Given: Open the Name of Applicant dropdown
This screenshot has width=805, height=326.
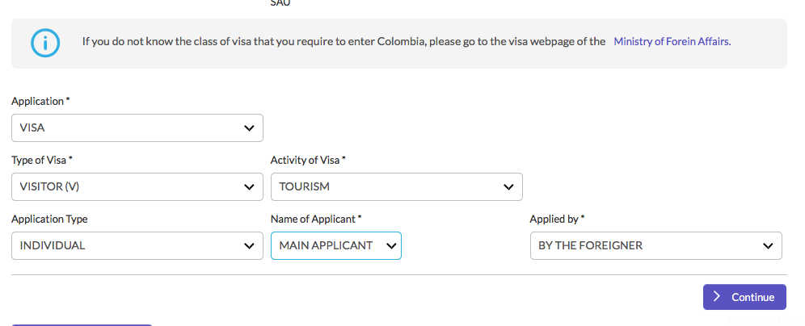Looking at the screenshot, I should (x=327, y=246).
